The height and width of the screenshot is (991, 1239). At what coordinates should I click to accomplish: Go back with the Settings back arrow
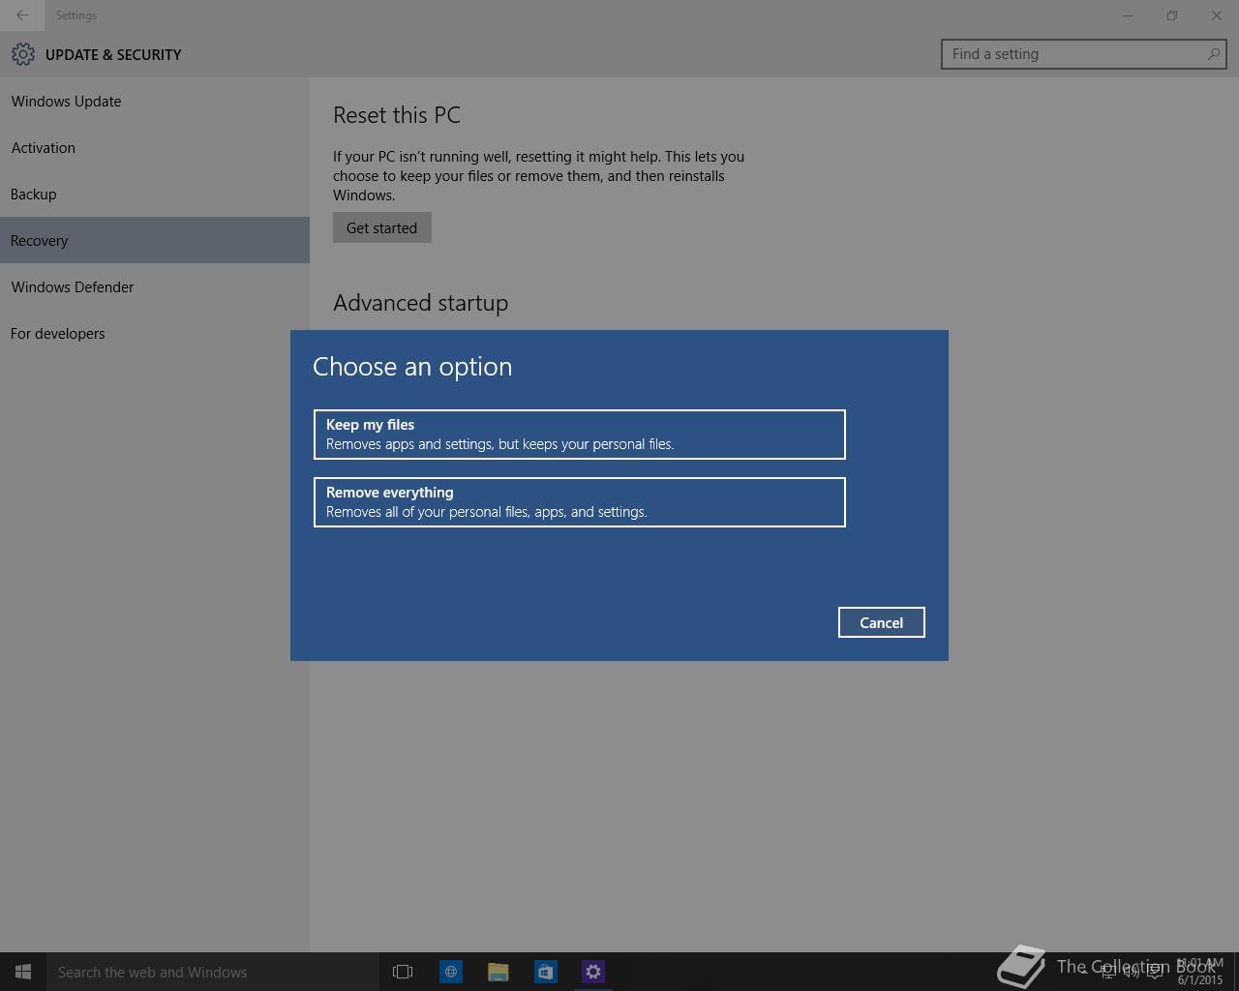coord(21,15)
